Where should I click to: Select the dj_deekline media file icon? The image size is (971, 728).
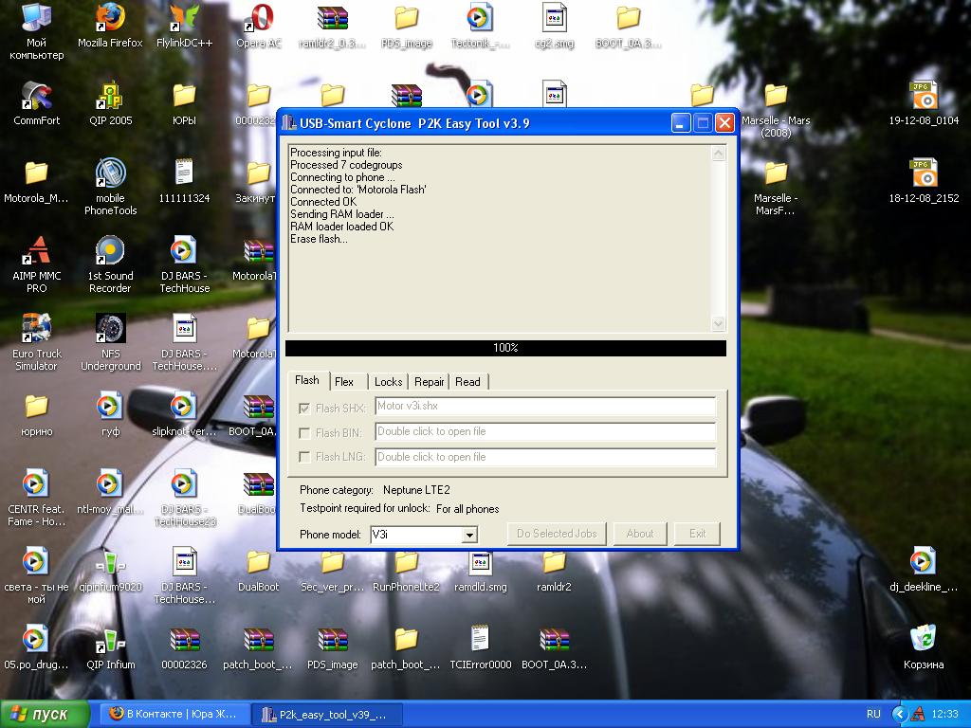point(924,570)
